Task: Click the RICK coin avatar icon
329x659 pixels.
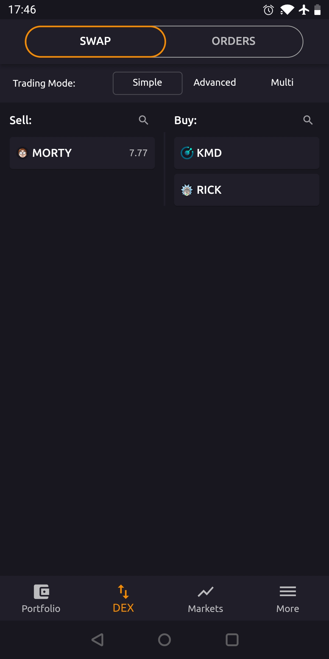Action: pyautogui.click(x=187, y=190)
